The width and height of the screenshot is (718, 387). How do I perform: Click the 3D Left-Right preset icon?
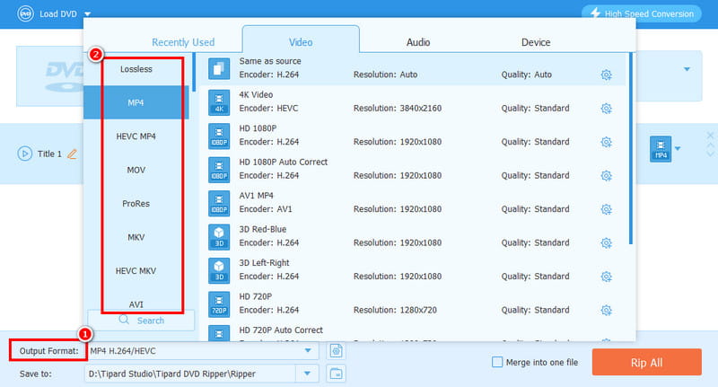[219, 270]
